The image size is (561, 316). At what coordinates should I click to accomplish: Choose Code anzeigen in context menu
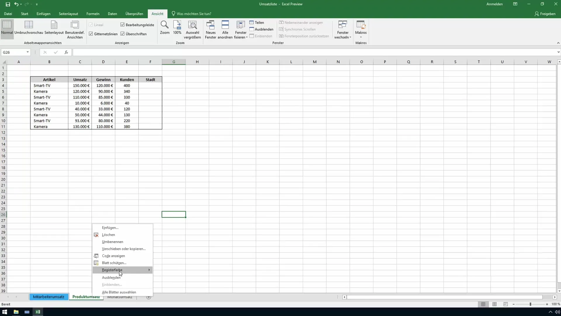[122, 256]
